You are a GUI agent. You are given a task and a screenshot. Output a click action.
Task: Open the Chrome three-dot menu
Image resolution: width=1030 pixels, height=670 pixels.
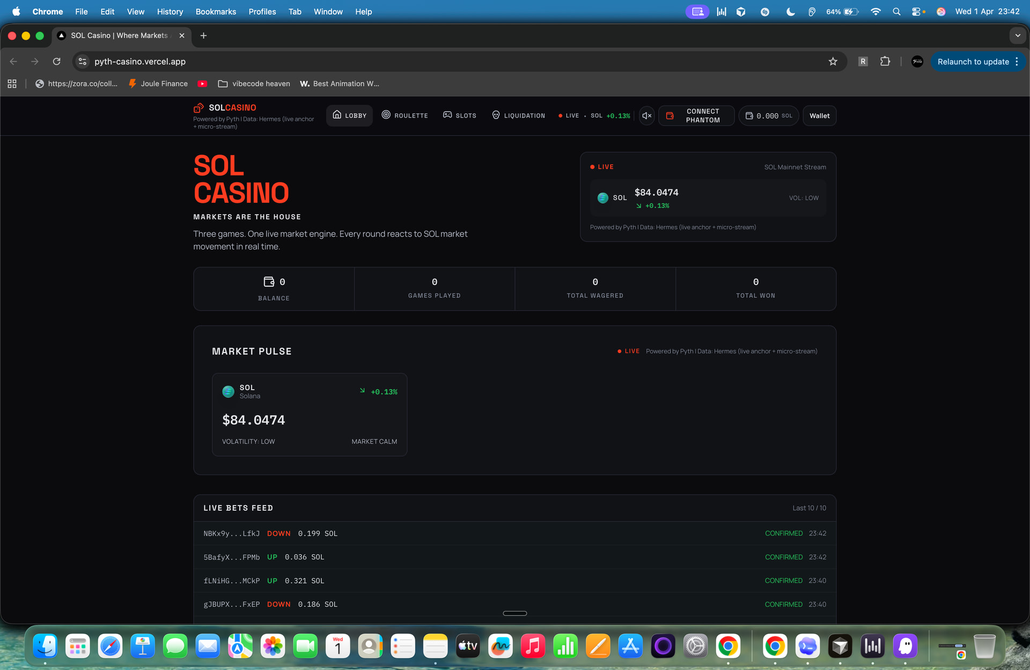coord(1017,62)
